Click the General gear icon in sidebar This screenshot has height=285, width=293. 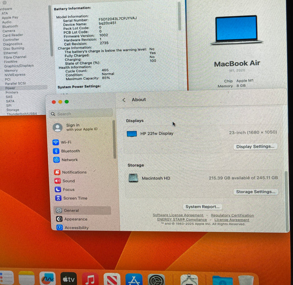click(59, 210)
